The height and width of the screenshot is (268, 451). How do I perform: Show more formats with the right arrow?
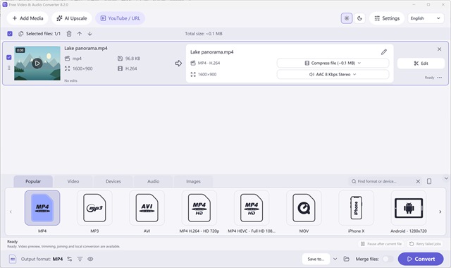pos(440,212)
